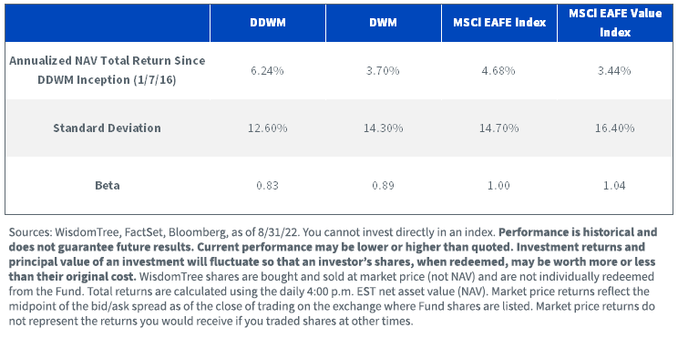Select MSCI EAFE Index return 4.68%
Viewport: 678px width, 338px height.
(x=499, y=71)
